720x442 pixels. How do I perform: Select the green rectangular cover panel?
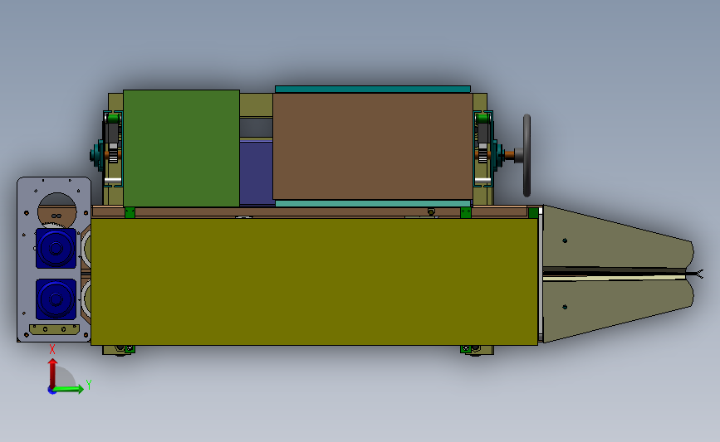(181, 148)
